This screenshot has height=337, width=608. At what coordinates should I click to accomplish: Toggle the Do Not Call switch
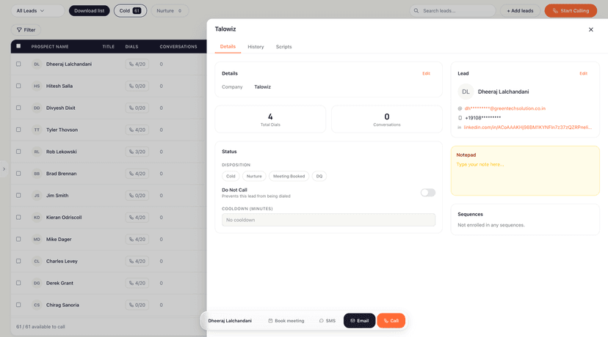427,193
